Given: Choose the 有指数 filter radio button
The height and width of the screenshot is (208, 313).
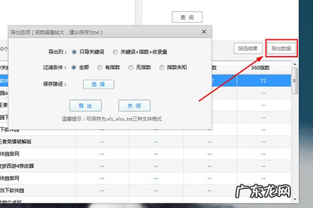Looking at the screenshot, I should pos(100,68).
